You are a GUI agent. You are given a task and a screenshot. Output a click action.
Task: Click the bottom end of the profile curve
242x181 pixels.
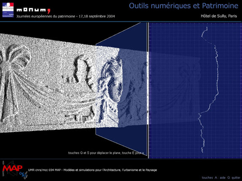tap(203, 152)
